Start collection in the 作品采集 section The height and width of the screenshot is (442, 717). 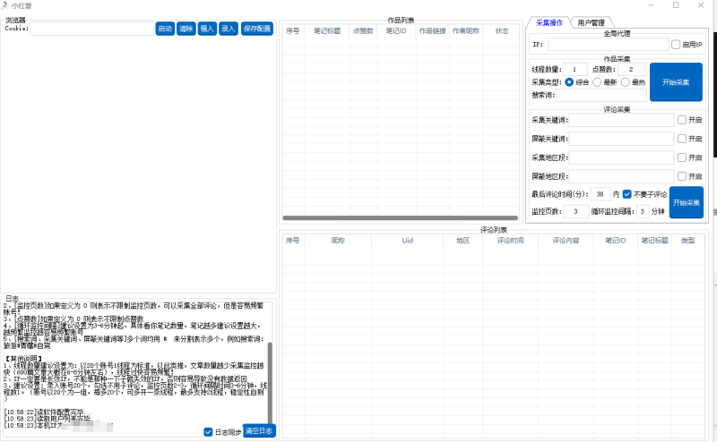coord(676,82)
